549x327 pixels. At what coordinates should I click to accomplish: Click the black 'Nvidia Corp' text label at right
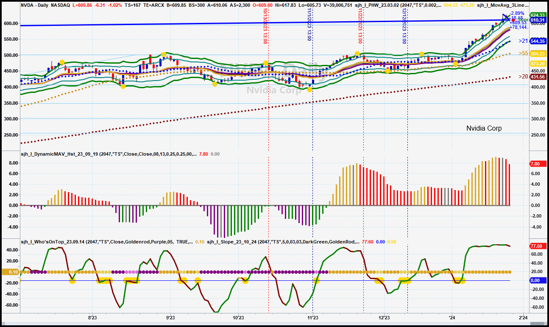pyautogui.click(x=484, y=128)
